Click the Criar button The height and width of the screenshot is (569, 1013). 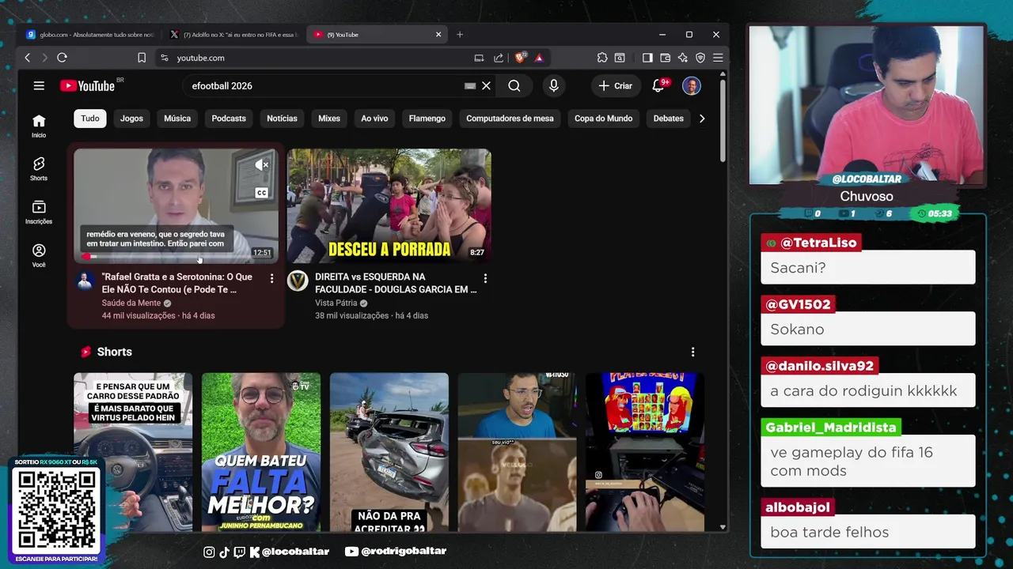coord(616,85)
